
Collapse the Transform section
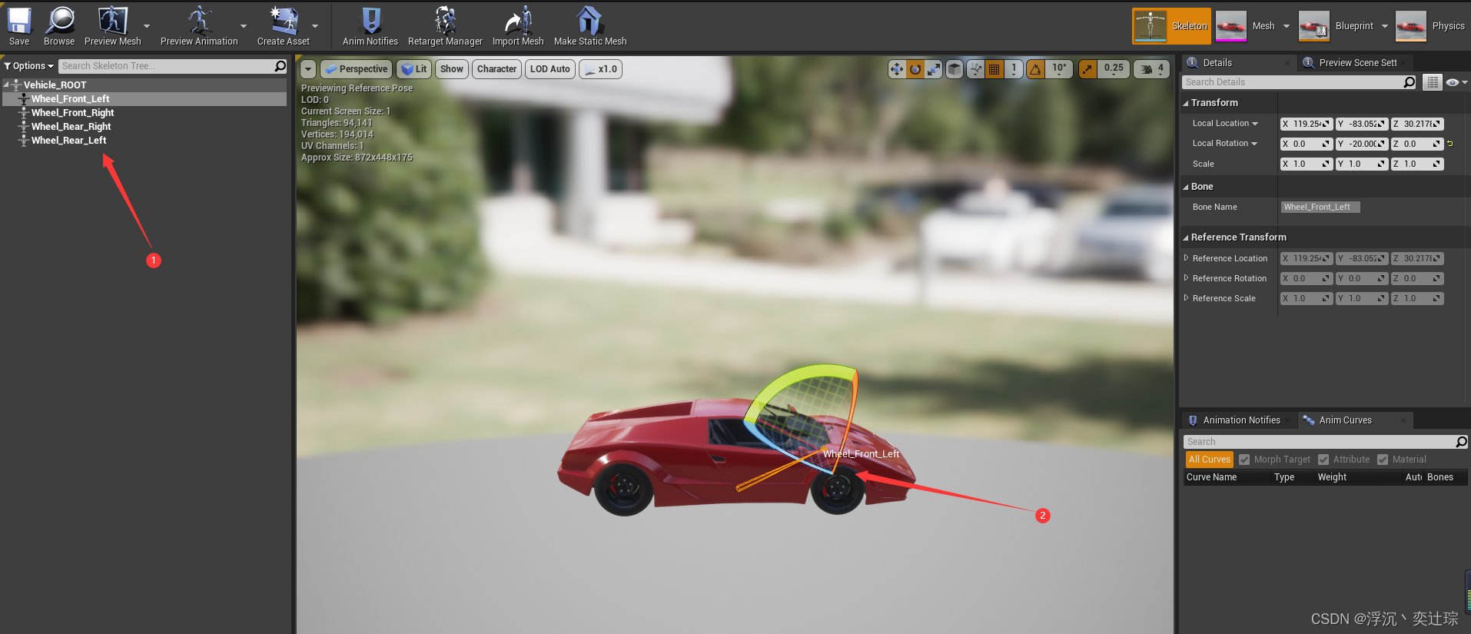point(1185,103)
